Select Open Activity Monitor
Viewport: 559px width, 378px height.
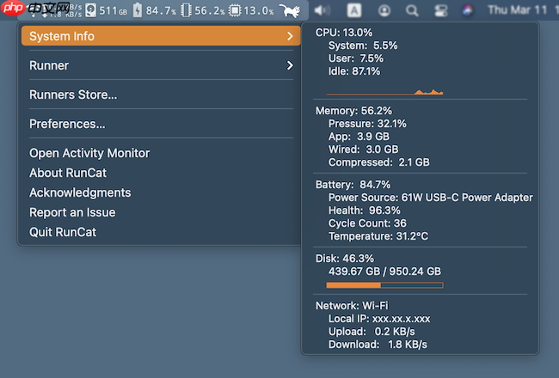point(89,153)
